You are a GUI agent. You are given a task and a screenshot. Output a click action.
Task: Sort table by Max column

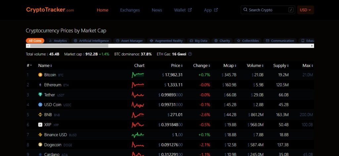coord(308,66)
